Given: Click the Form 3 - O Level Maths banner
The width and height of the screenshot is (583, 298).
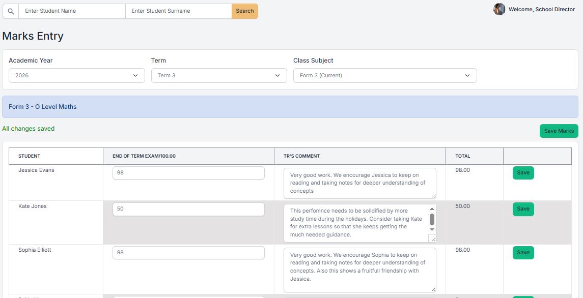Looking at the screenshot, I should [290, 107].
